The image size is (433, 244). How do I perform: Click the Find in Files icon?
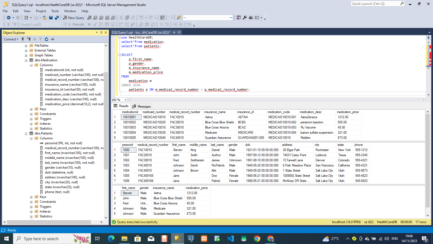coord(179,18)
